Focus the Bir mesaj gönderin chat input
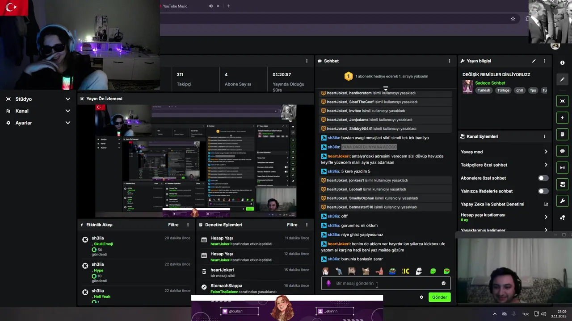This screenshot has height=321, width=572. point(386,283)
